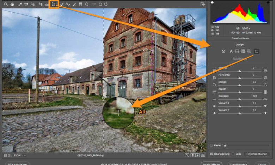Select the Straighten tool
The image size is (275, 165).
[47, 4]
